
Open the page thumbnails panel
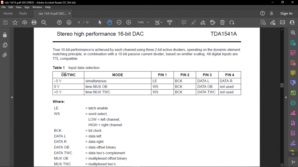click(5, 45)
